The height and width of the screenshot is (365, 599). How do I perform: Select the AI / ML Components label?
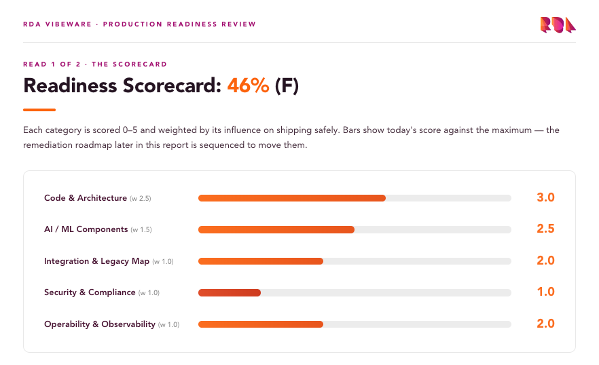coord(86,229)
